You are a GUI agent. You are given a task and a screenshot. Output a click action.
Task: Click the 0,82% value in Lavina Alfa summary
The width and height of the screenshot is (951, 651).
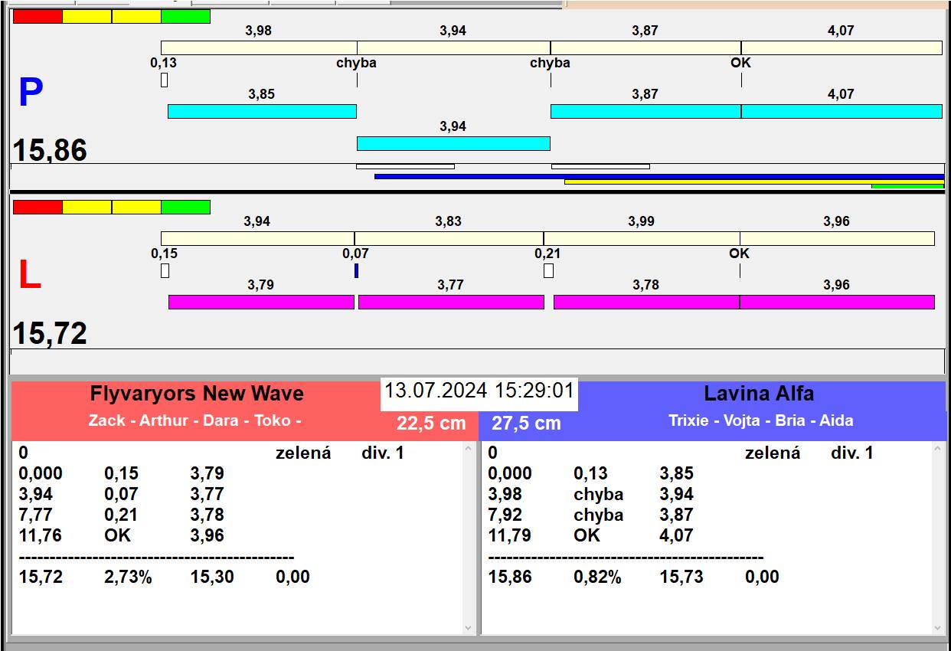click(x=597, y=577)
